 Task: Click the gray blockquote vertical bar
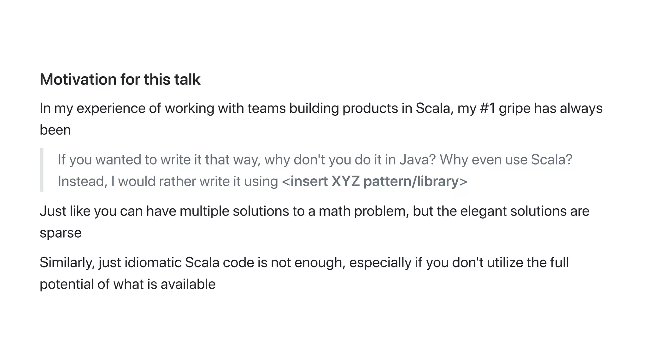(41, 170)
